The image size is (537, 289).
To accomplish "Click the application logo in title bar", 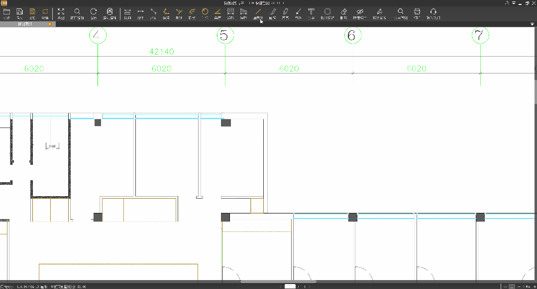I will tap(4, 3).
